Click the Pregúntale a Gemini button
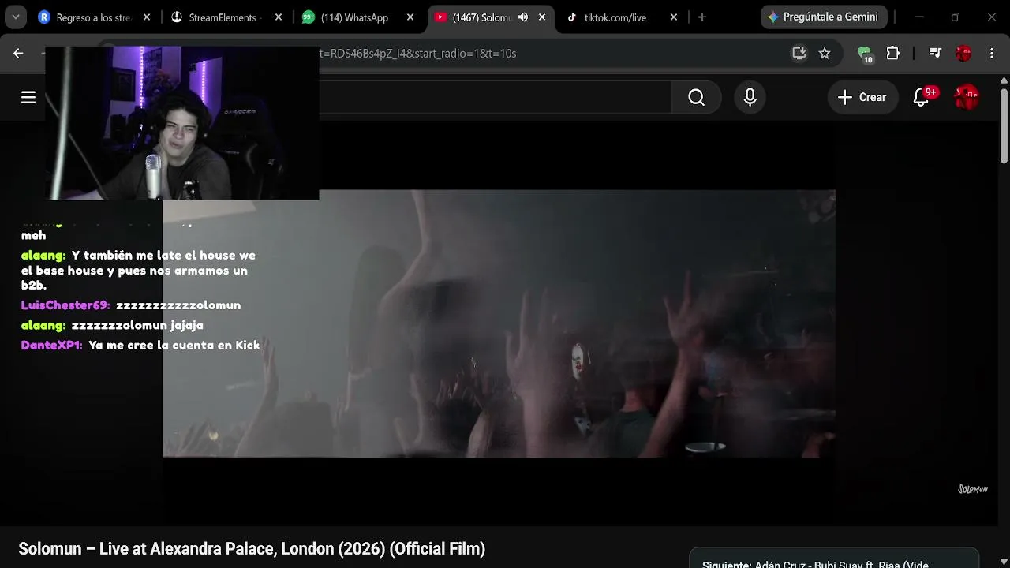 824,17
